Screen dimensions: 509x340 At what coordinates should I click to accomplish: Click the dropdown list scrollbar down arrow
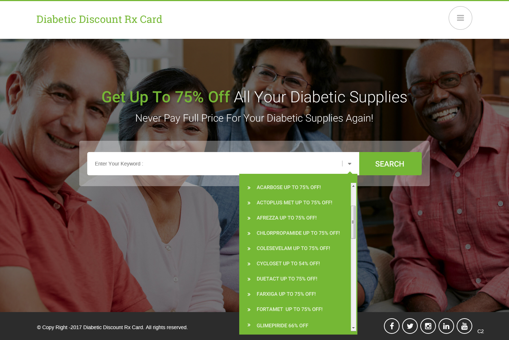[353, 328]
